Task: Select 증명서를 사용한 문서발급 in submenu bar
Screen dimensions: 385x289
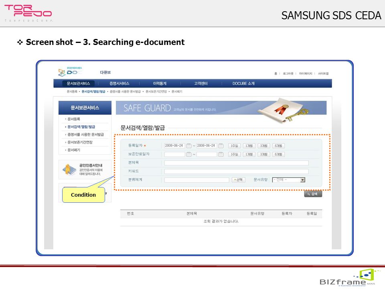Action: click(x=125, y=92)
